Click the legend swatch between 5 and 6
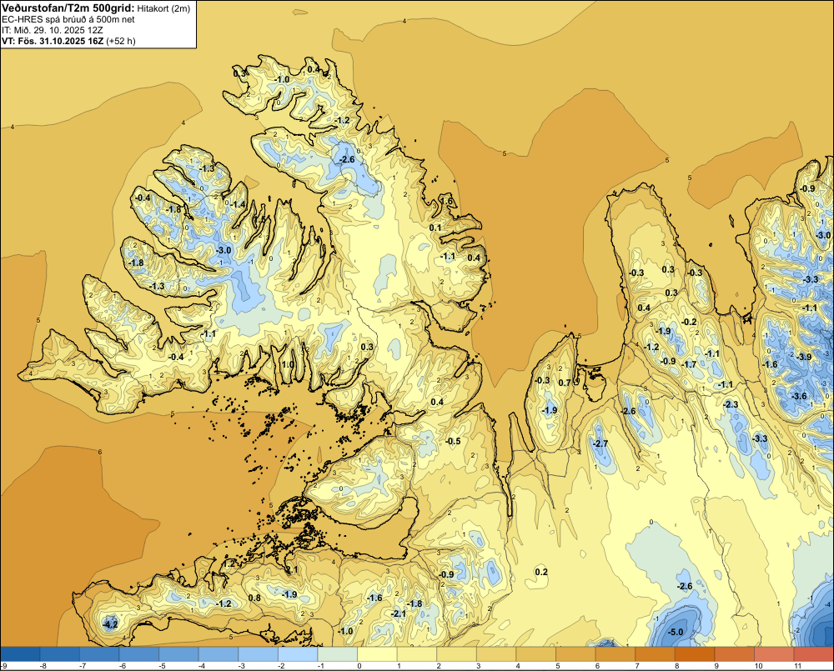The width and height of the screenshot is (834, 671). click(x=575, y=654)
